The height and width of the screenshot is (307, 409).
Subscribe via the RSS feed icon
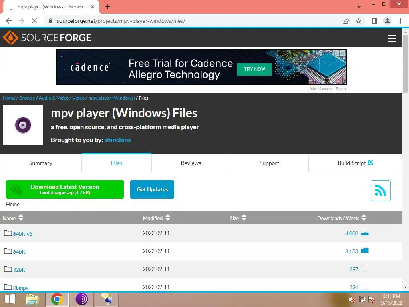point(380,191)
